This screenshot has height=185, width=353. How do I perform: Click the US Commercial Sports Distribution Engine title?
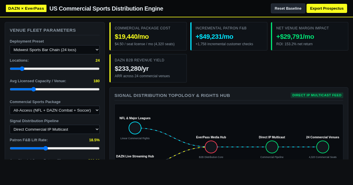coord(106,9)
